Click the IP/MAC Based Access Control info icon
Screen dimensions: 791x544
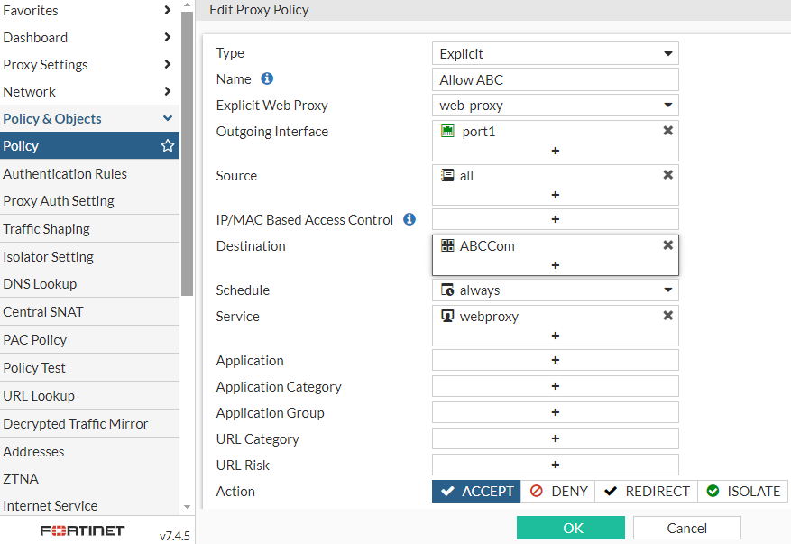point(409,219)
